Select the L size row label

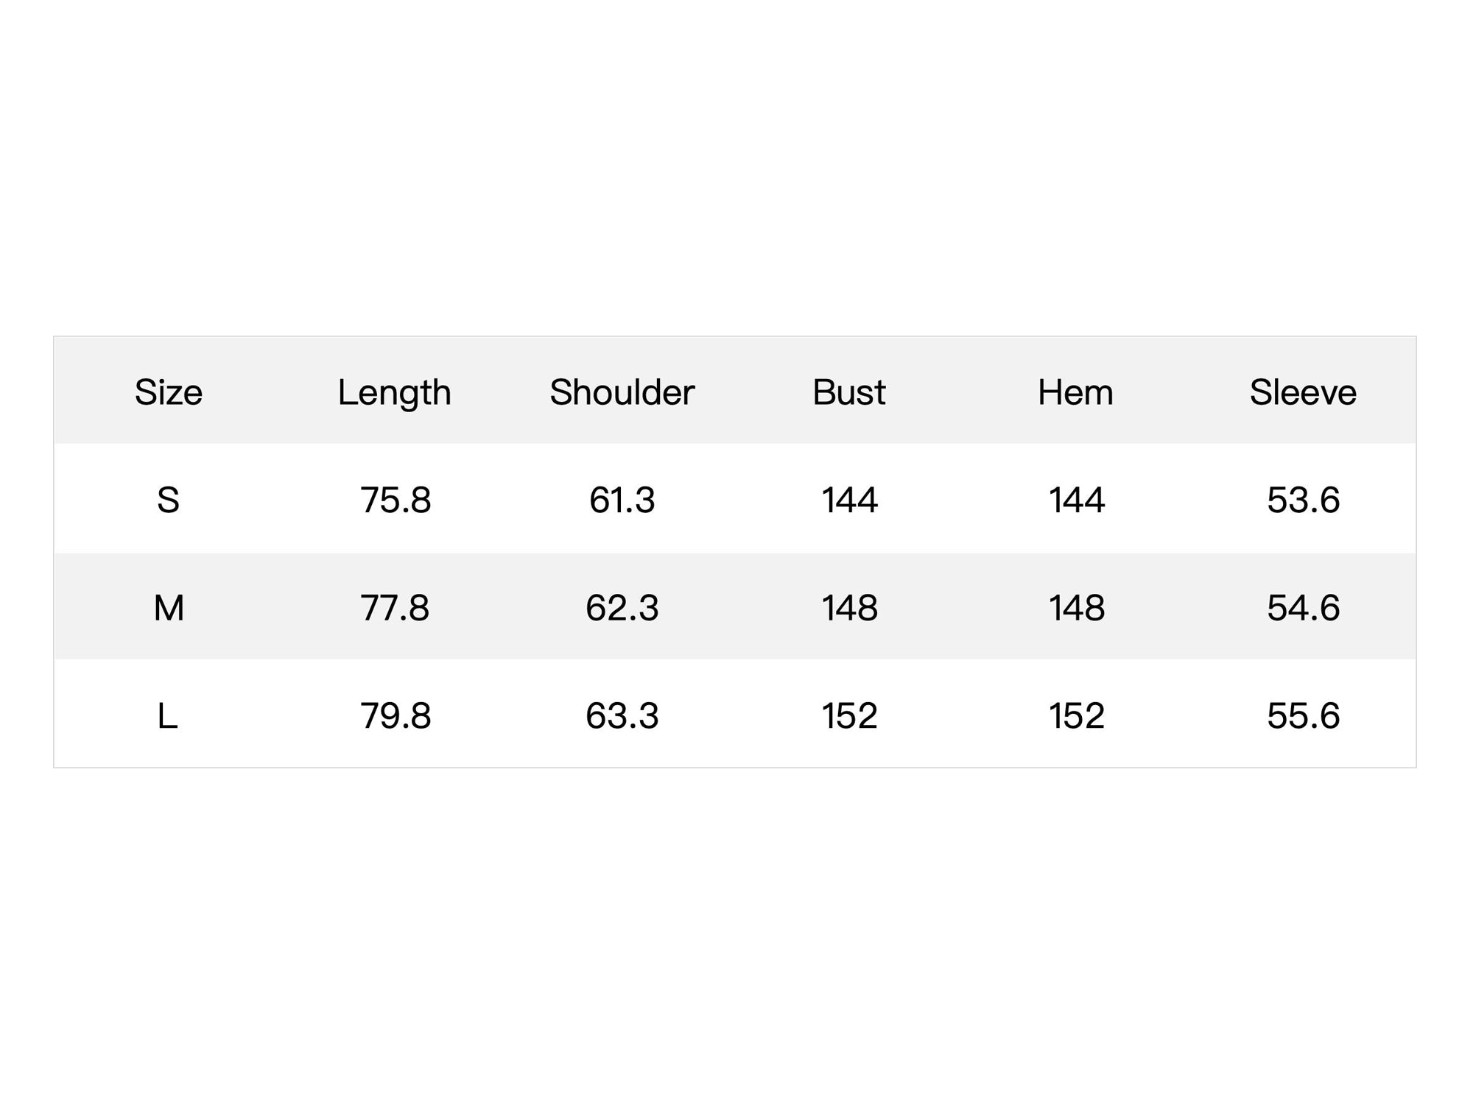[x=167, y=716]
